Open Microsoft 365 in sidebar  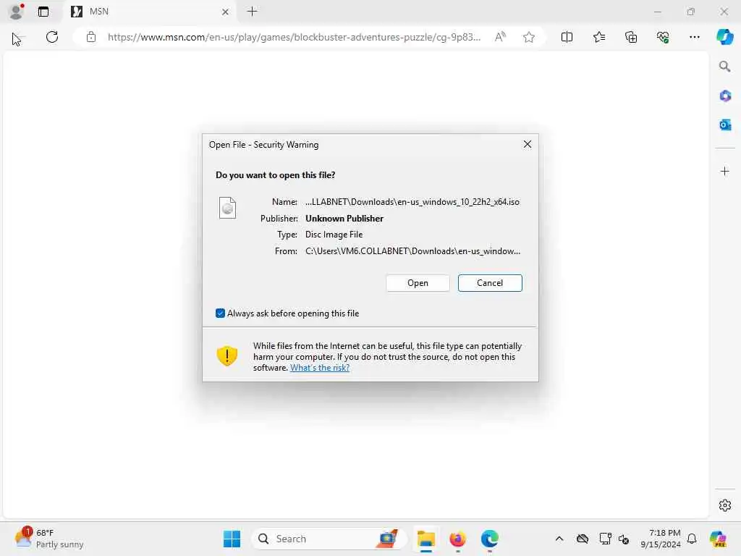click(725, 96)
